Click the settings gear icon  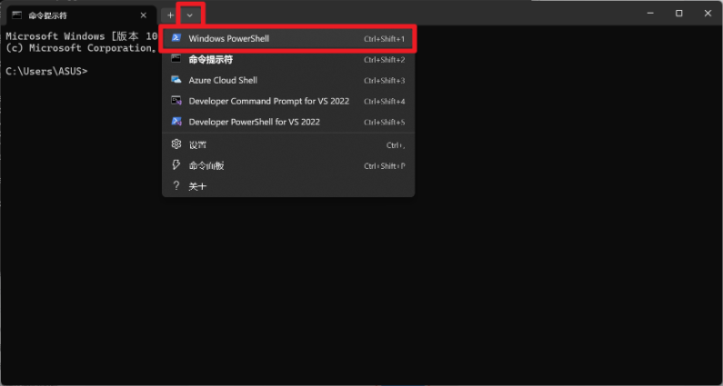tap(176, 144)
